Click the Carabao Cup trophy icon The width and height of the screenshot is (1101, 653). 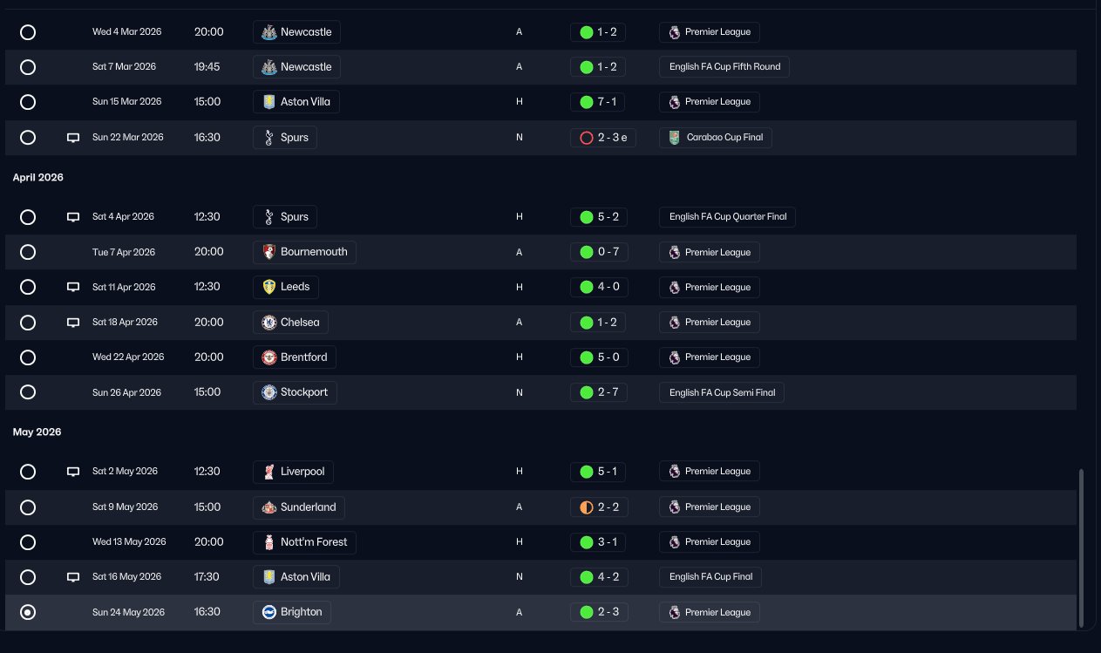[674, 137]
